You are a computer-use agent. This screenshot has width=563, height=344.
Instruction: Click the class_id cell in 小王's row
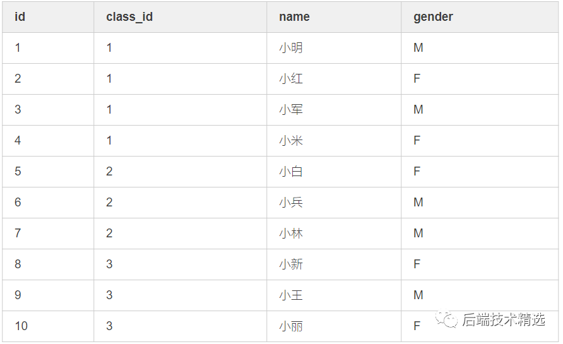pyautogui.click(x=109, y=295)
